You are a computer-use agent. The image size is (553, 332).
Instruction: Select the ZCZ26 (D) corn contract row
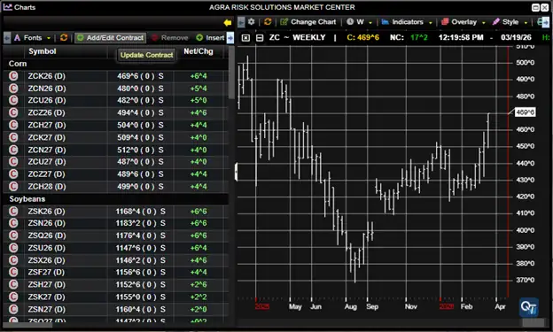(116, 112)
